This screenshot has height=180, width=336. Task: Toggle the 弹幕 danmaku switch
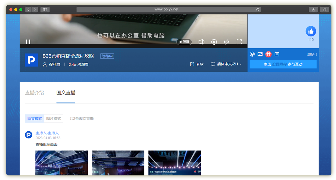pyautogui.click(x=184, y=42)
